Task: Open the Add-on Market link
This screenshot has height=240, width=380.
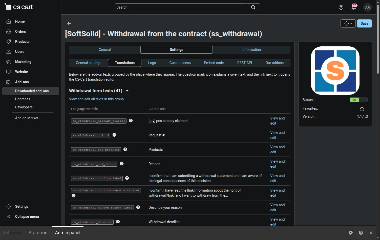Action: (x=27, y=118)
